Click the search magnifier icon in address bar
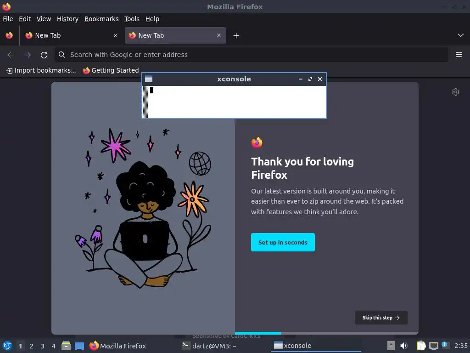Image resolution: width=470 pixels, height=353 pixels. 62,55
